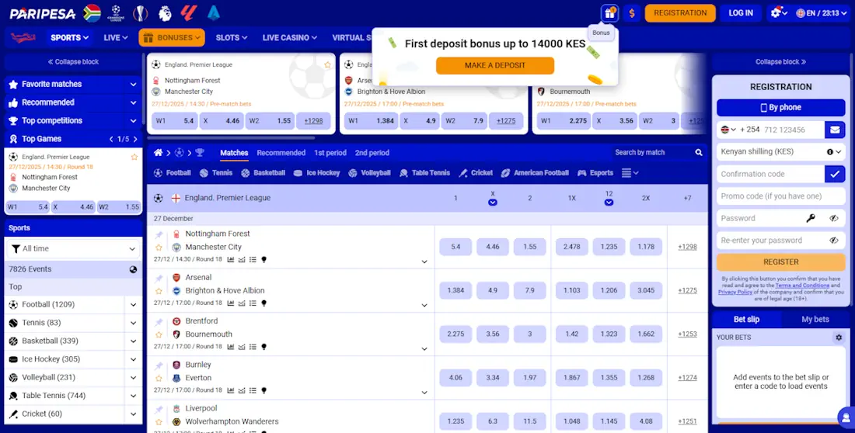The width and height of the screenshot is (855, 433).
Task: Click MAKE A DEPOSIT button
Action: coord(495,65)
